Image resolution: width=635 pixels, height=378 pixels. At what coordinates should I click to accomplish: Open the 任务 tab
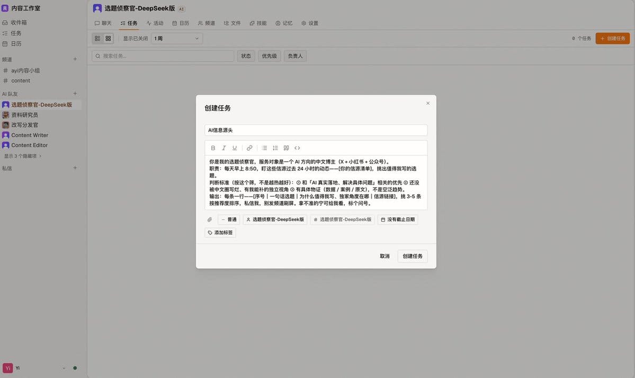tap(129, 23)
